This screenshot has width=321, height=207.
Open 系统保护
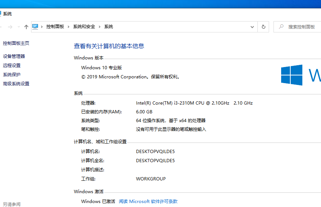[x=12, y=74]
